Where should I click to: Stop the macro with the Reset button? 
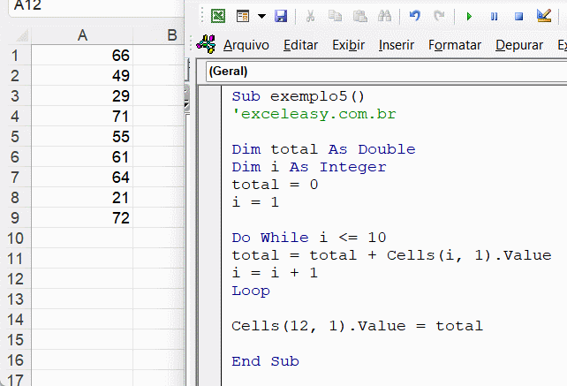(518, 16)
